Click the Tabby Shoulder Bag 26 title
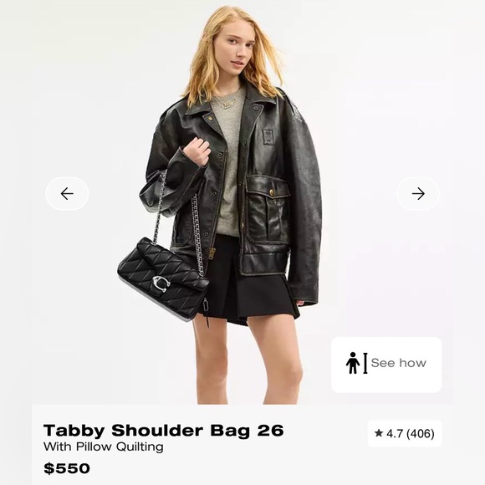 [163, 431]
